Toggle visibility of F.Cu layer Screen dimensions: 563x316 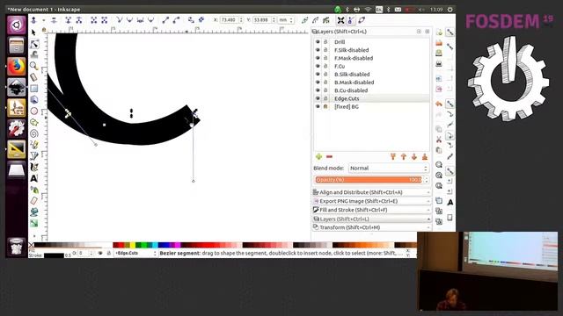click(318, 66)
